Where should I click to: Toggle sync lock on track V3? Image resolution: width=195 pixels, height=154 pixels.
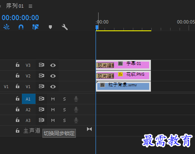(x=42, y=65)
